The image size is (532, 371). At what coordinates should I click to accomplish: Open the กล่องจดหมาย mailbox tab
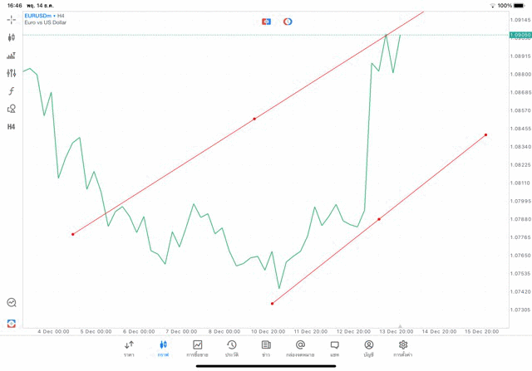(300, 349)
